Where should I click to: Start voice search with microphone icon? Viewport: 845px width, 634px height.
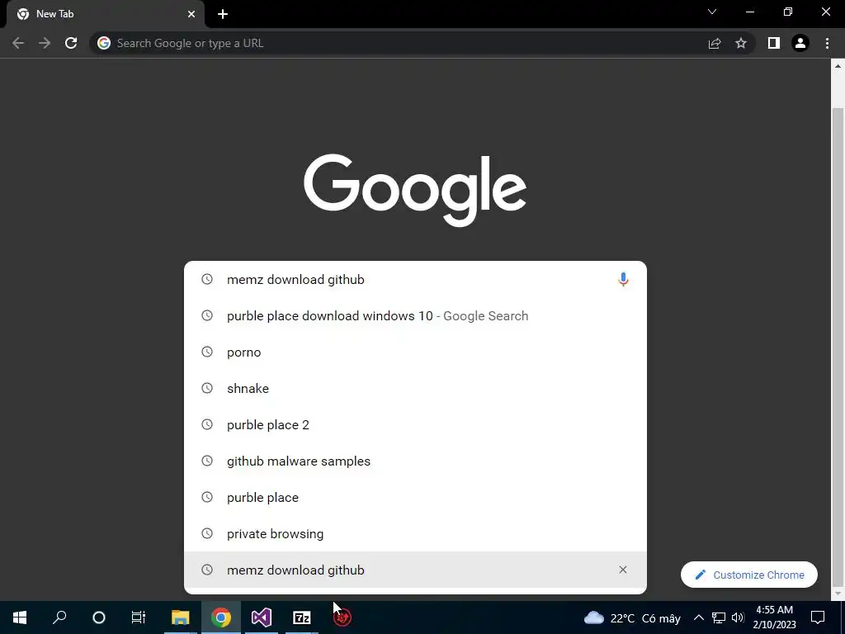click(x=623, y=279)
